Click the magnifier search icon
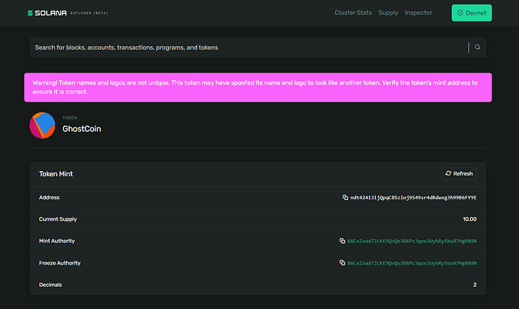The image size is (519, 309). click(x=477, y=47)
